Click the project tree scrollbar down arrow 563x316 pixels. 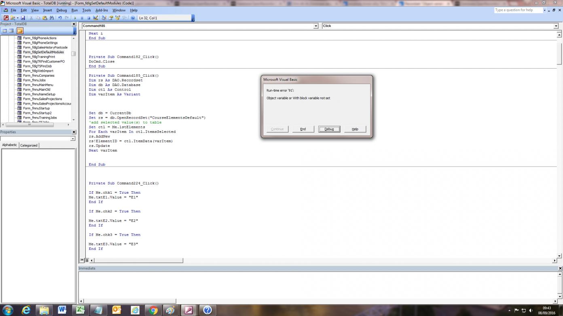point(74,120)
